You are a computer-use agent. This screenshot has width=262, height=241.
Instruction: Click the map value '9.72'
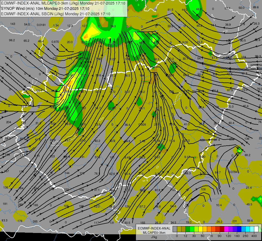pyautogui.click(x=112, y=92)
